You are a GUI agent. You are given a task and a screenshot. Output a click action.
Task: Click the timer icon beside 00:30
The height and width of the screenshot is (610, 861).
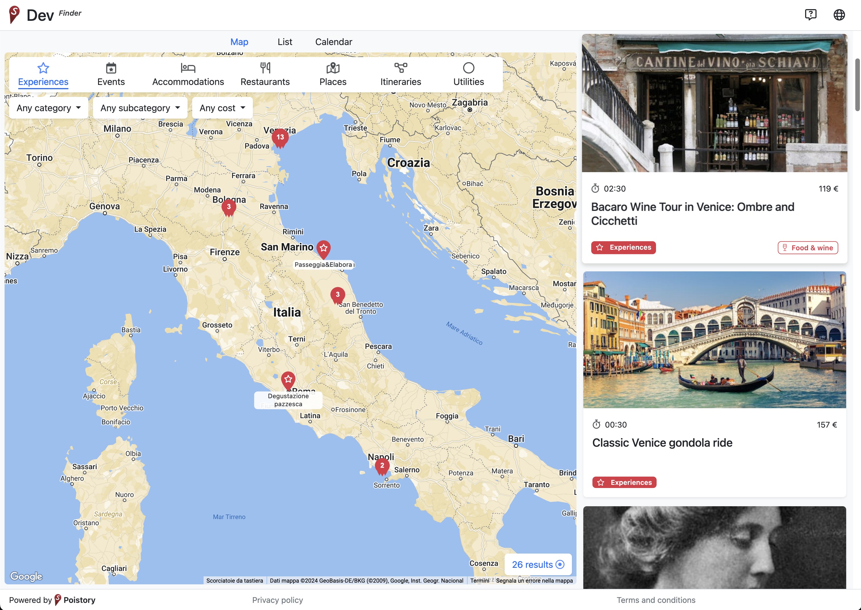coord(596,425)
